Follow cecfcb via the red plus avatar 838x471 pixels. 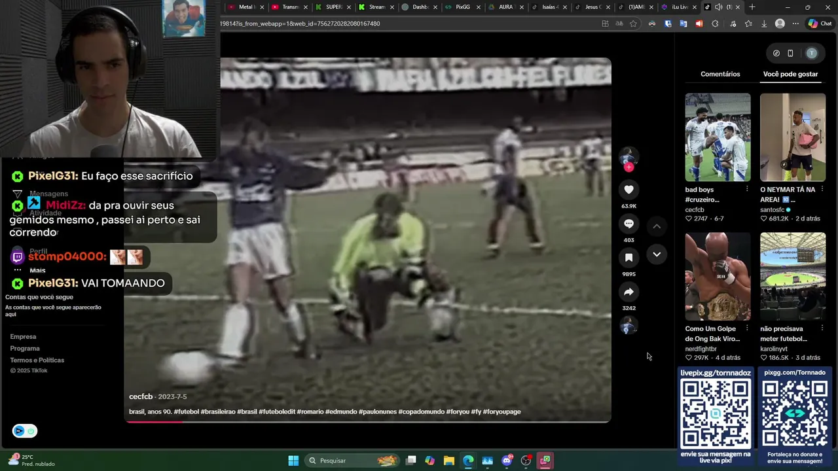[x=628, y=167]
